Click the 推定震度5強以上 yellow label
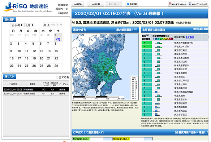This screenshot has width=211, height=142. click(121, 139)
